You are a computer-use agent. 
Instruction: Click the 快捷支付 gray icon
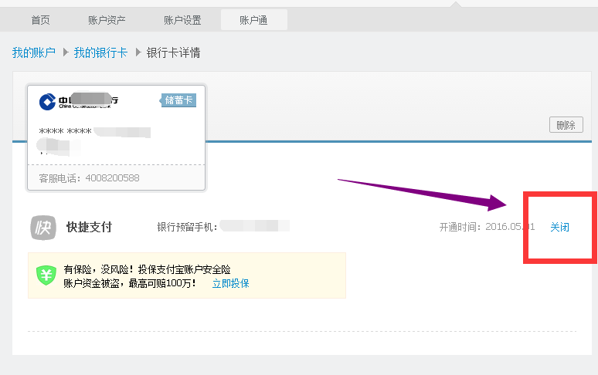coord(43,228)
